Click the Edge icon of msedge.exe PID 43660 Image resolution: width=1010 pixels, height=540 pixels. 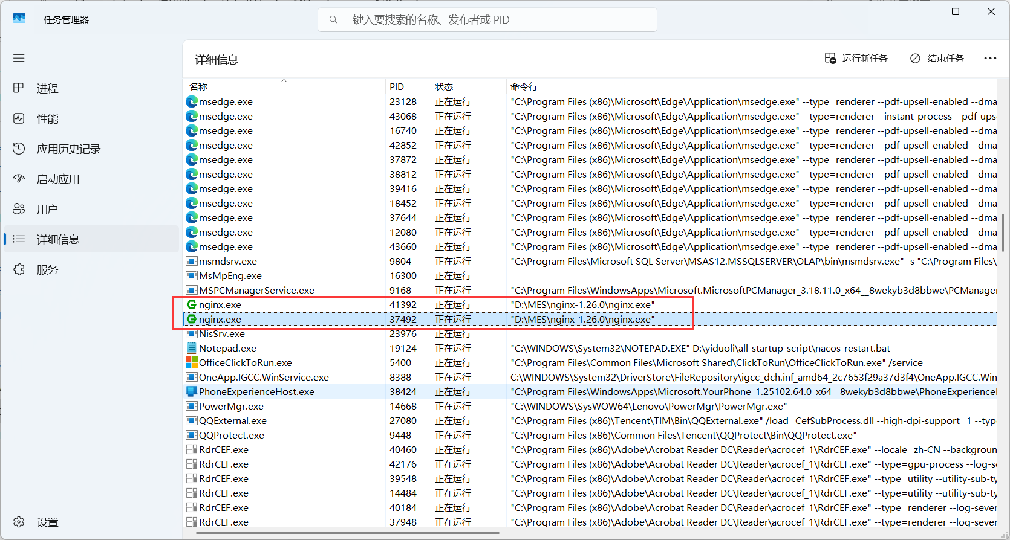pos(192,246)
